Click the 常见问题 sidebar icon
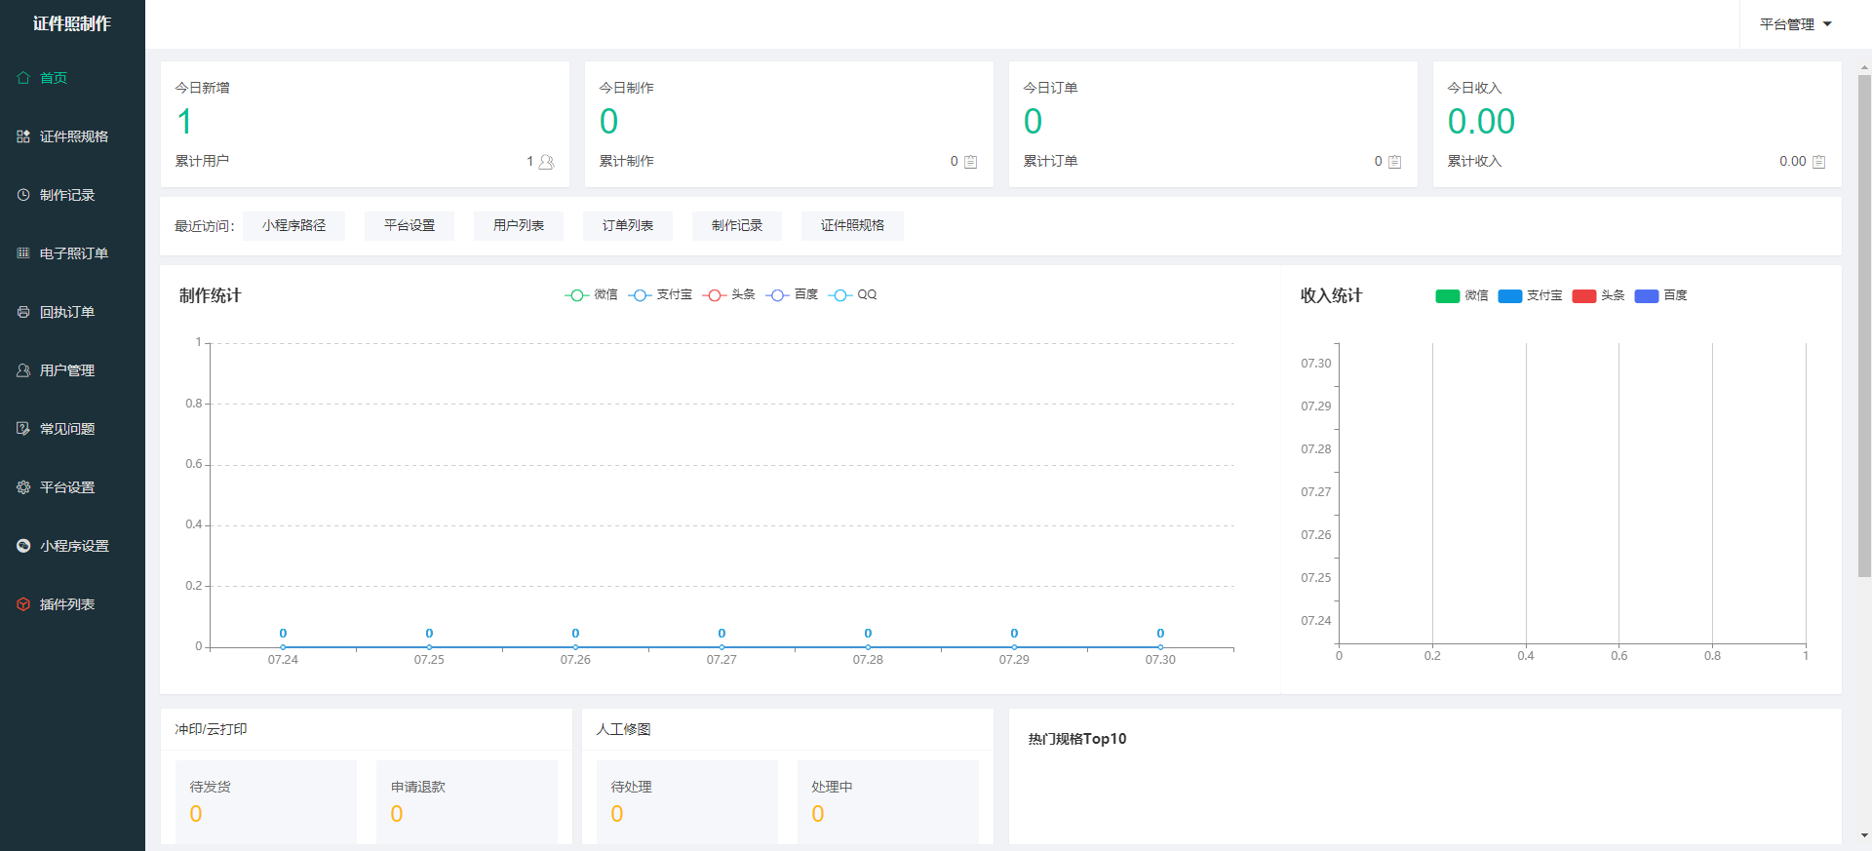The width and height of the screenshot is (1872, 851). [x=23, y=429]
